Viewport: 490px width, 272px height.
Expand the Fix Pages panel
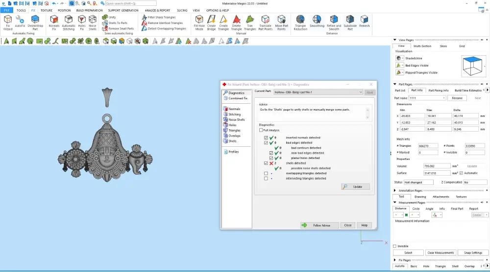pos(394,260)
